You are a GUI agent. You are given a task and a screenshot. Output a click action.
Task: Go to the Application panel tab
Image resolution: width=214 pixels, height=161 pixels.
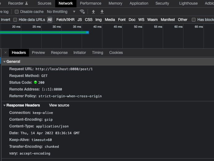(x=139, y=3)
